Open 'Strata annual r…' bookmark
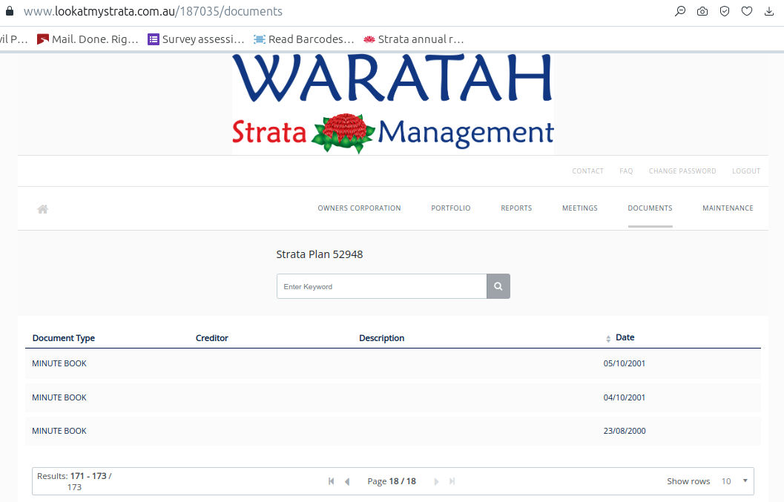 (x=414, y=39)
